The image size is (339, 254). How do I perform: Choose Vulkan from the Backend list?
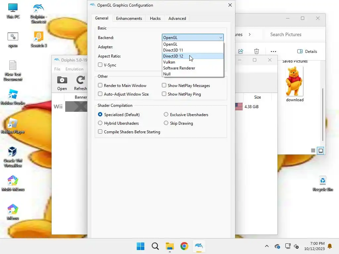pos(193,62)
